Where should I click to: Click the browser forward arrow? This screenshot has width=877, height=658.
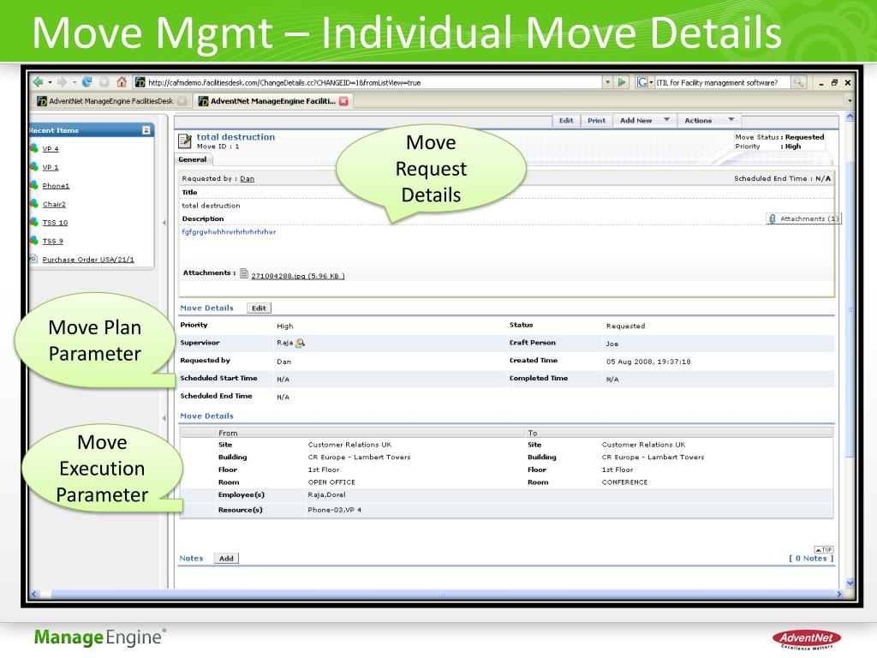[x=62, y=82]
